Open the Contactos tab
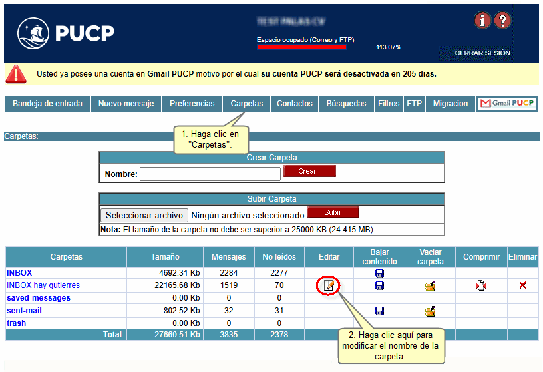Viewport: 543px width, 372px height. point(295,104)
